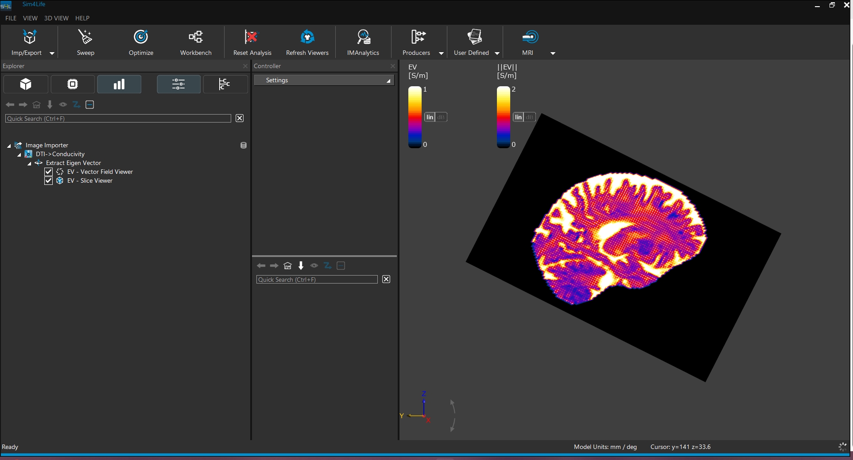Expand the Producers dropdown arrow
The width and height of the screenshot is (853, 460).
pos(441,53)
